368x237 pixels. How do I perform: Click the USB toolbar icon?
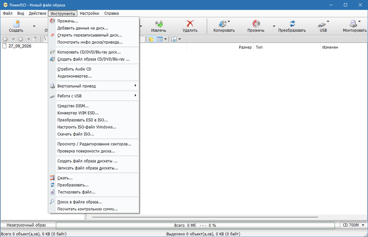322,24
